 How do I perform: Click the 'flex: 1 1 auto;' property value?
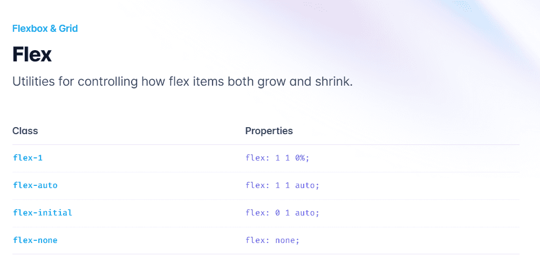pyautogui.click(x=282, y=185)
